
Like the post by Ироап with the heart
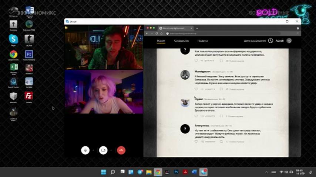196,116
